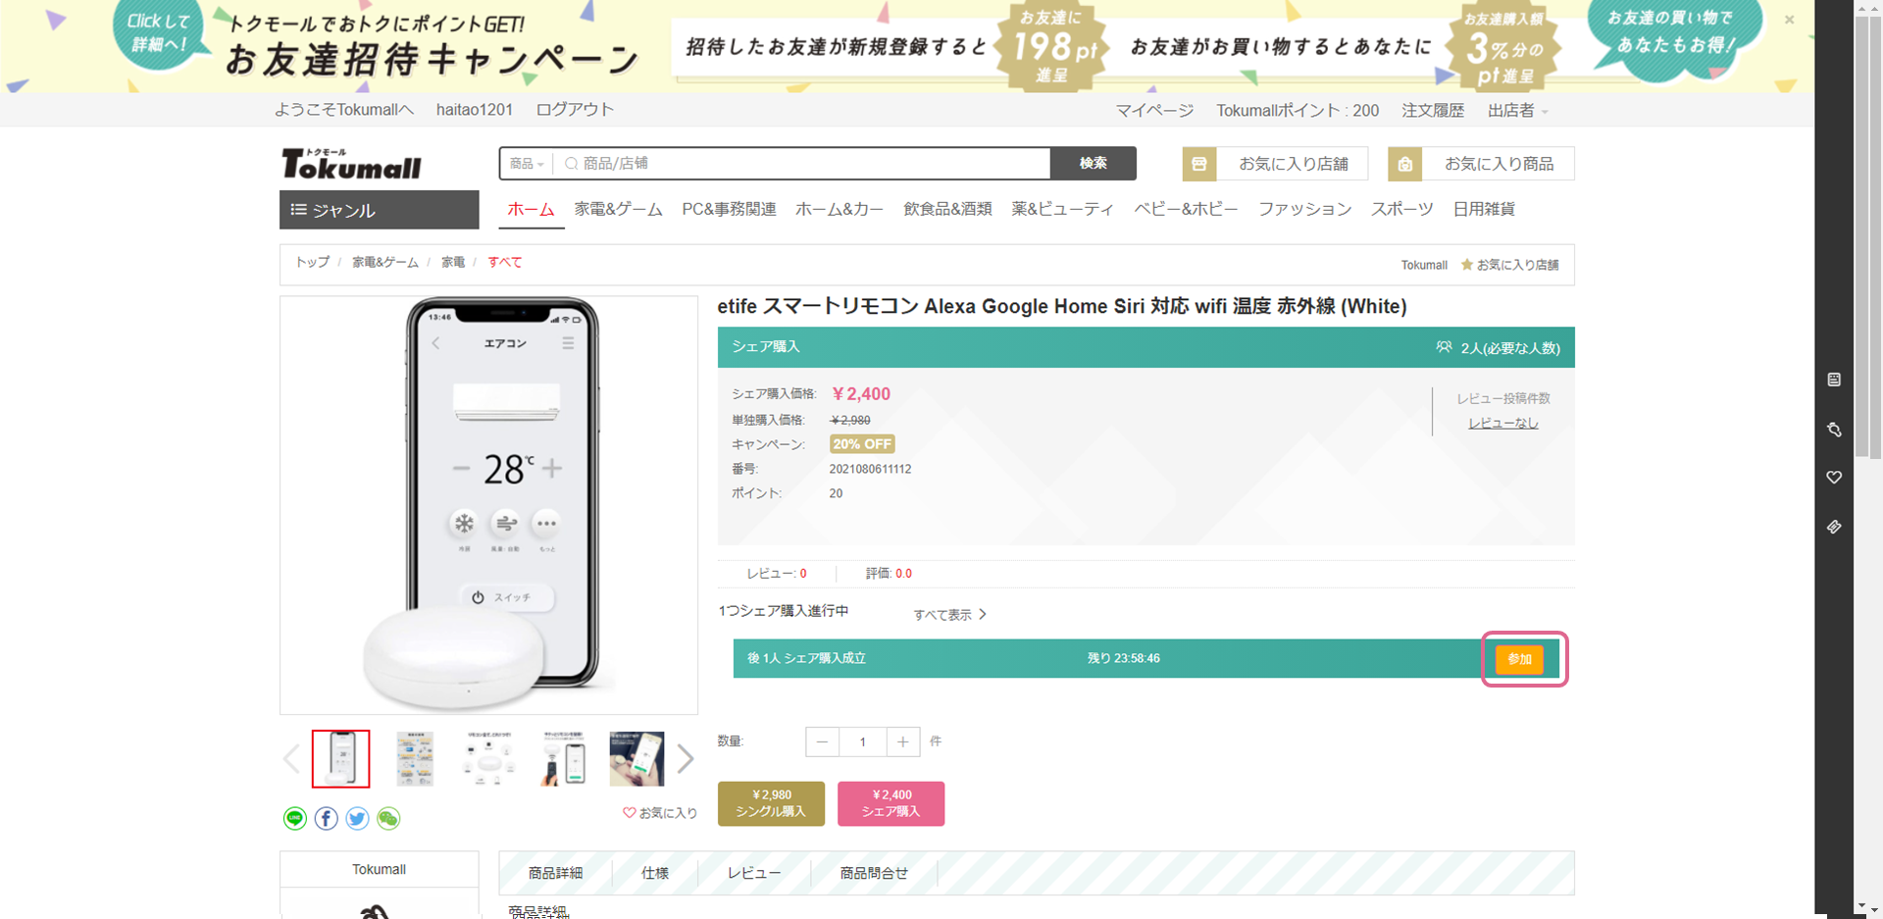Decrease quantity with the minus button
Image resolution: width=1883 pixels, height=919 pixels.
click(x=822, y=741)
